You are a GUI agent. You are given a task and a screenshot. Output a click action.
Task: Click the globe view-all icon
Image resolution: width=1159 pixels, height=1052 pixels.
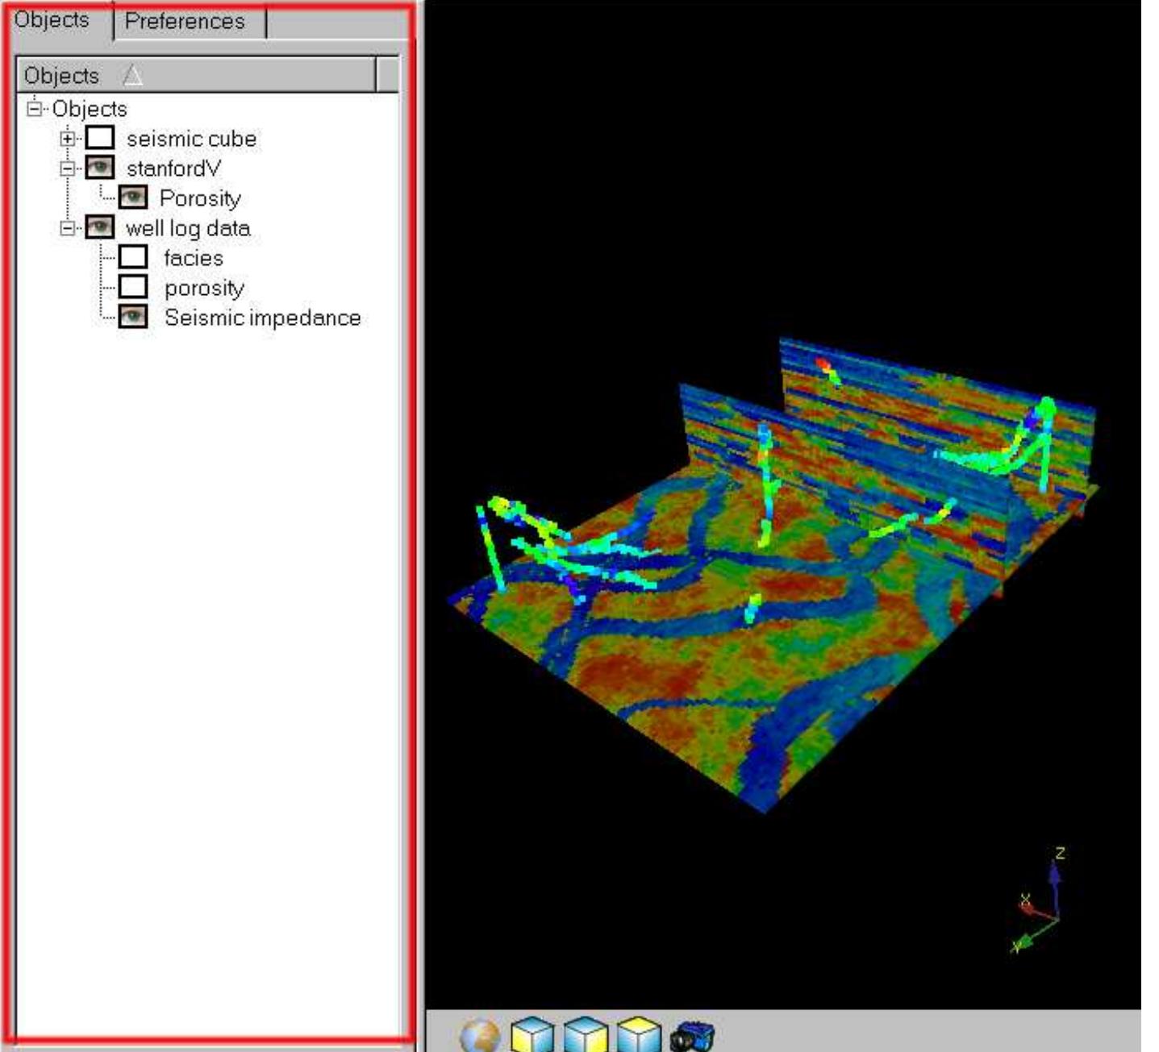[479, 1035]
